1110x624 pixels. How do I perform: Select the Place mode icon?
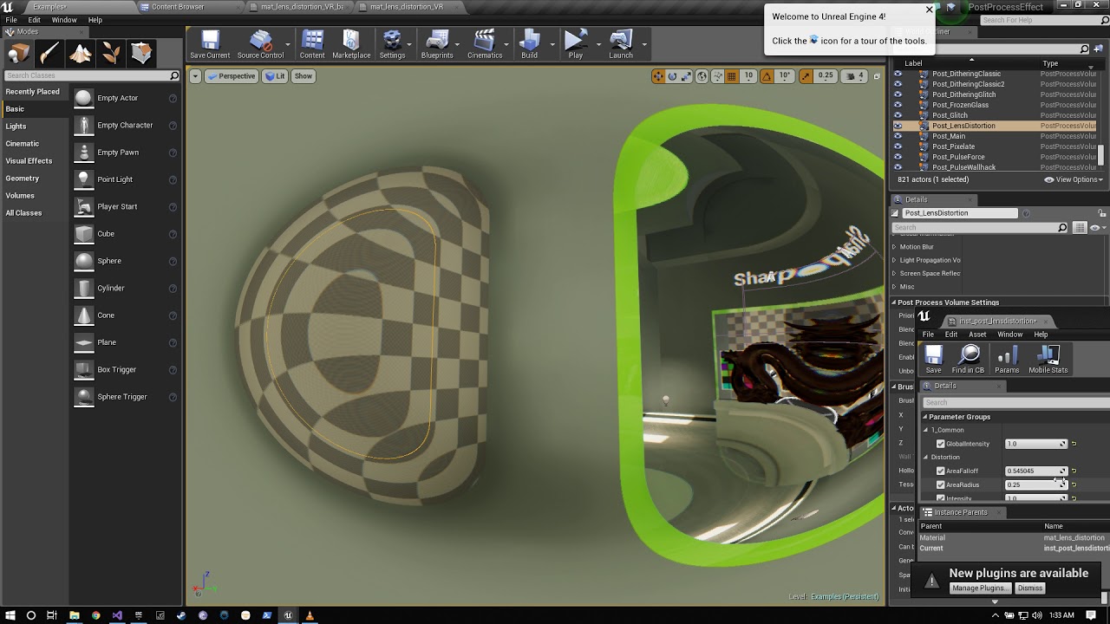19,54
